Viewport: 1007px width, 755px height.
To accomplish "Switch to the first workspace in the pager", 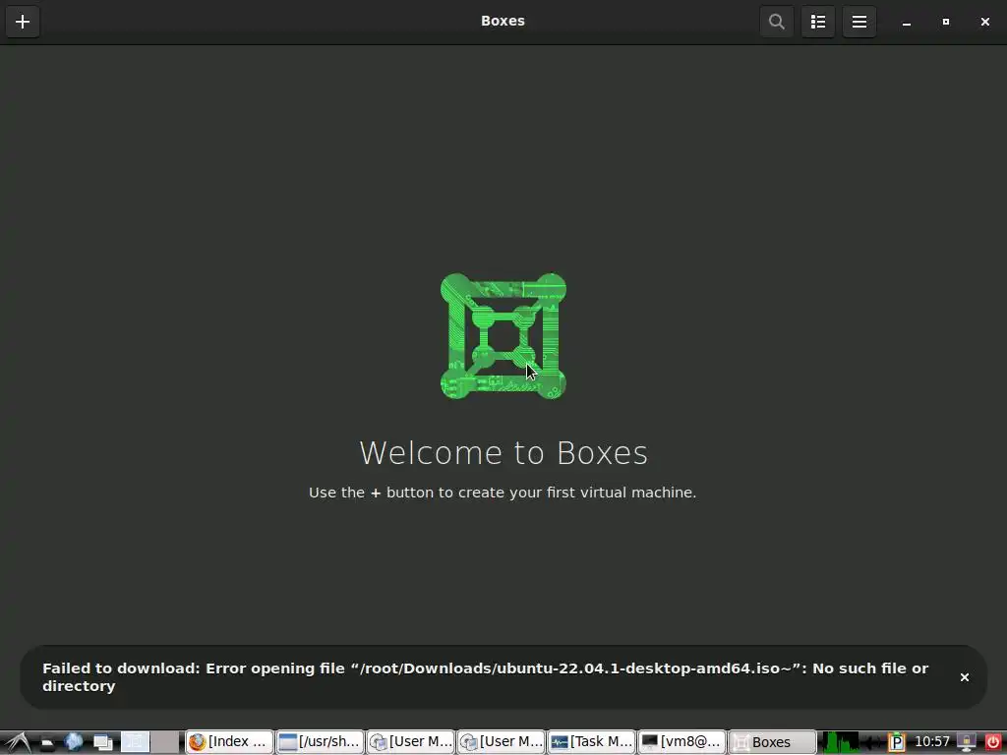I will pyautogui.click(x=135, y=742).
